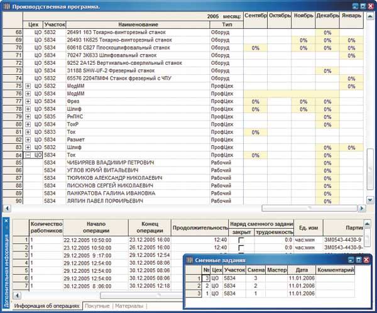The width and height of the screenshot is (377, 313).
Task: Maximize the Сменные задания window
Action: (x=359, y=260)
